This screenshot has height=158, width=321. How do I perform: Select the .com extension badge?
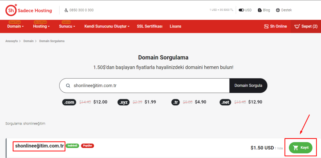click(69, 102)
